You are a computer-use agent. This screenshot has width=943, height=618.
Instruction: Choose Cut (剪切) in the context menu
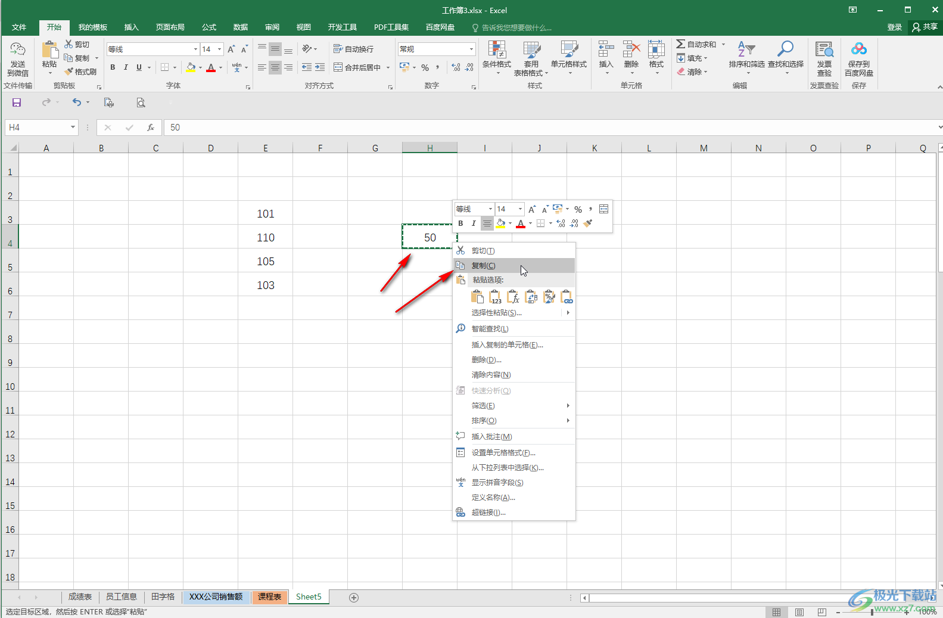click(514, 251)
